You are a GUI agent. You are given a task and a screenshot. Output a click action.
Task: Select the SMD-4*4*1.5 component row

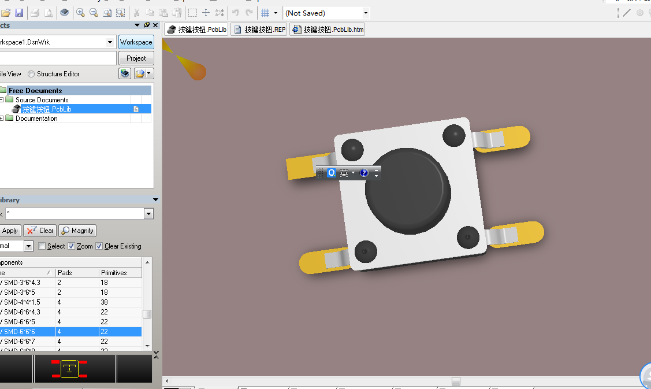point(70,302)
